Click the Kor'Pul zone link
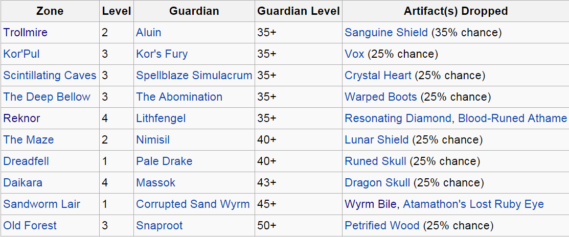The height and width of the screenshot is (237, 569). click(x=21, y=54)
